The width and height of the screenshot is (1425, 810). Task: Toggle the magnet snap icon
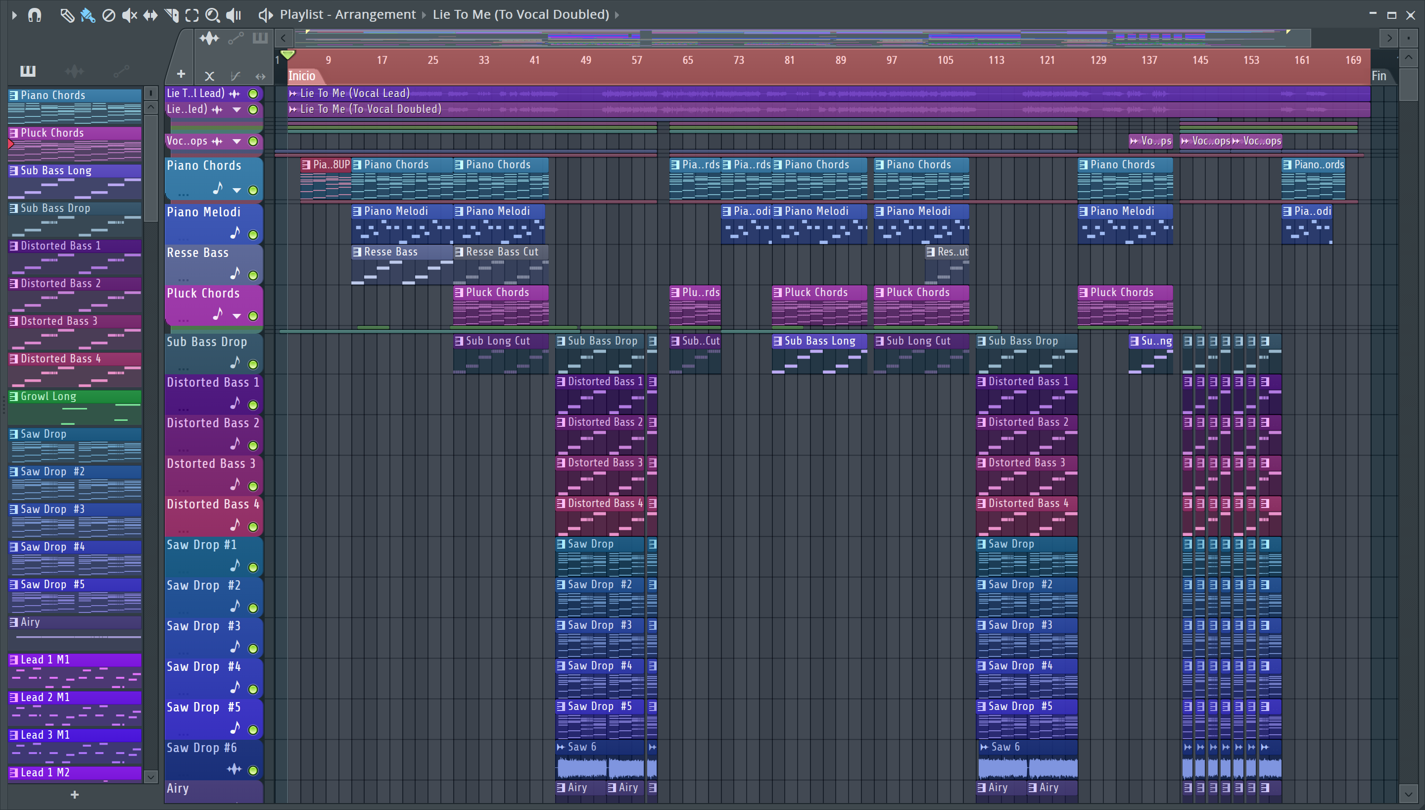point(35,15)
